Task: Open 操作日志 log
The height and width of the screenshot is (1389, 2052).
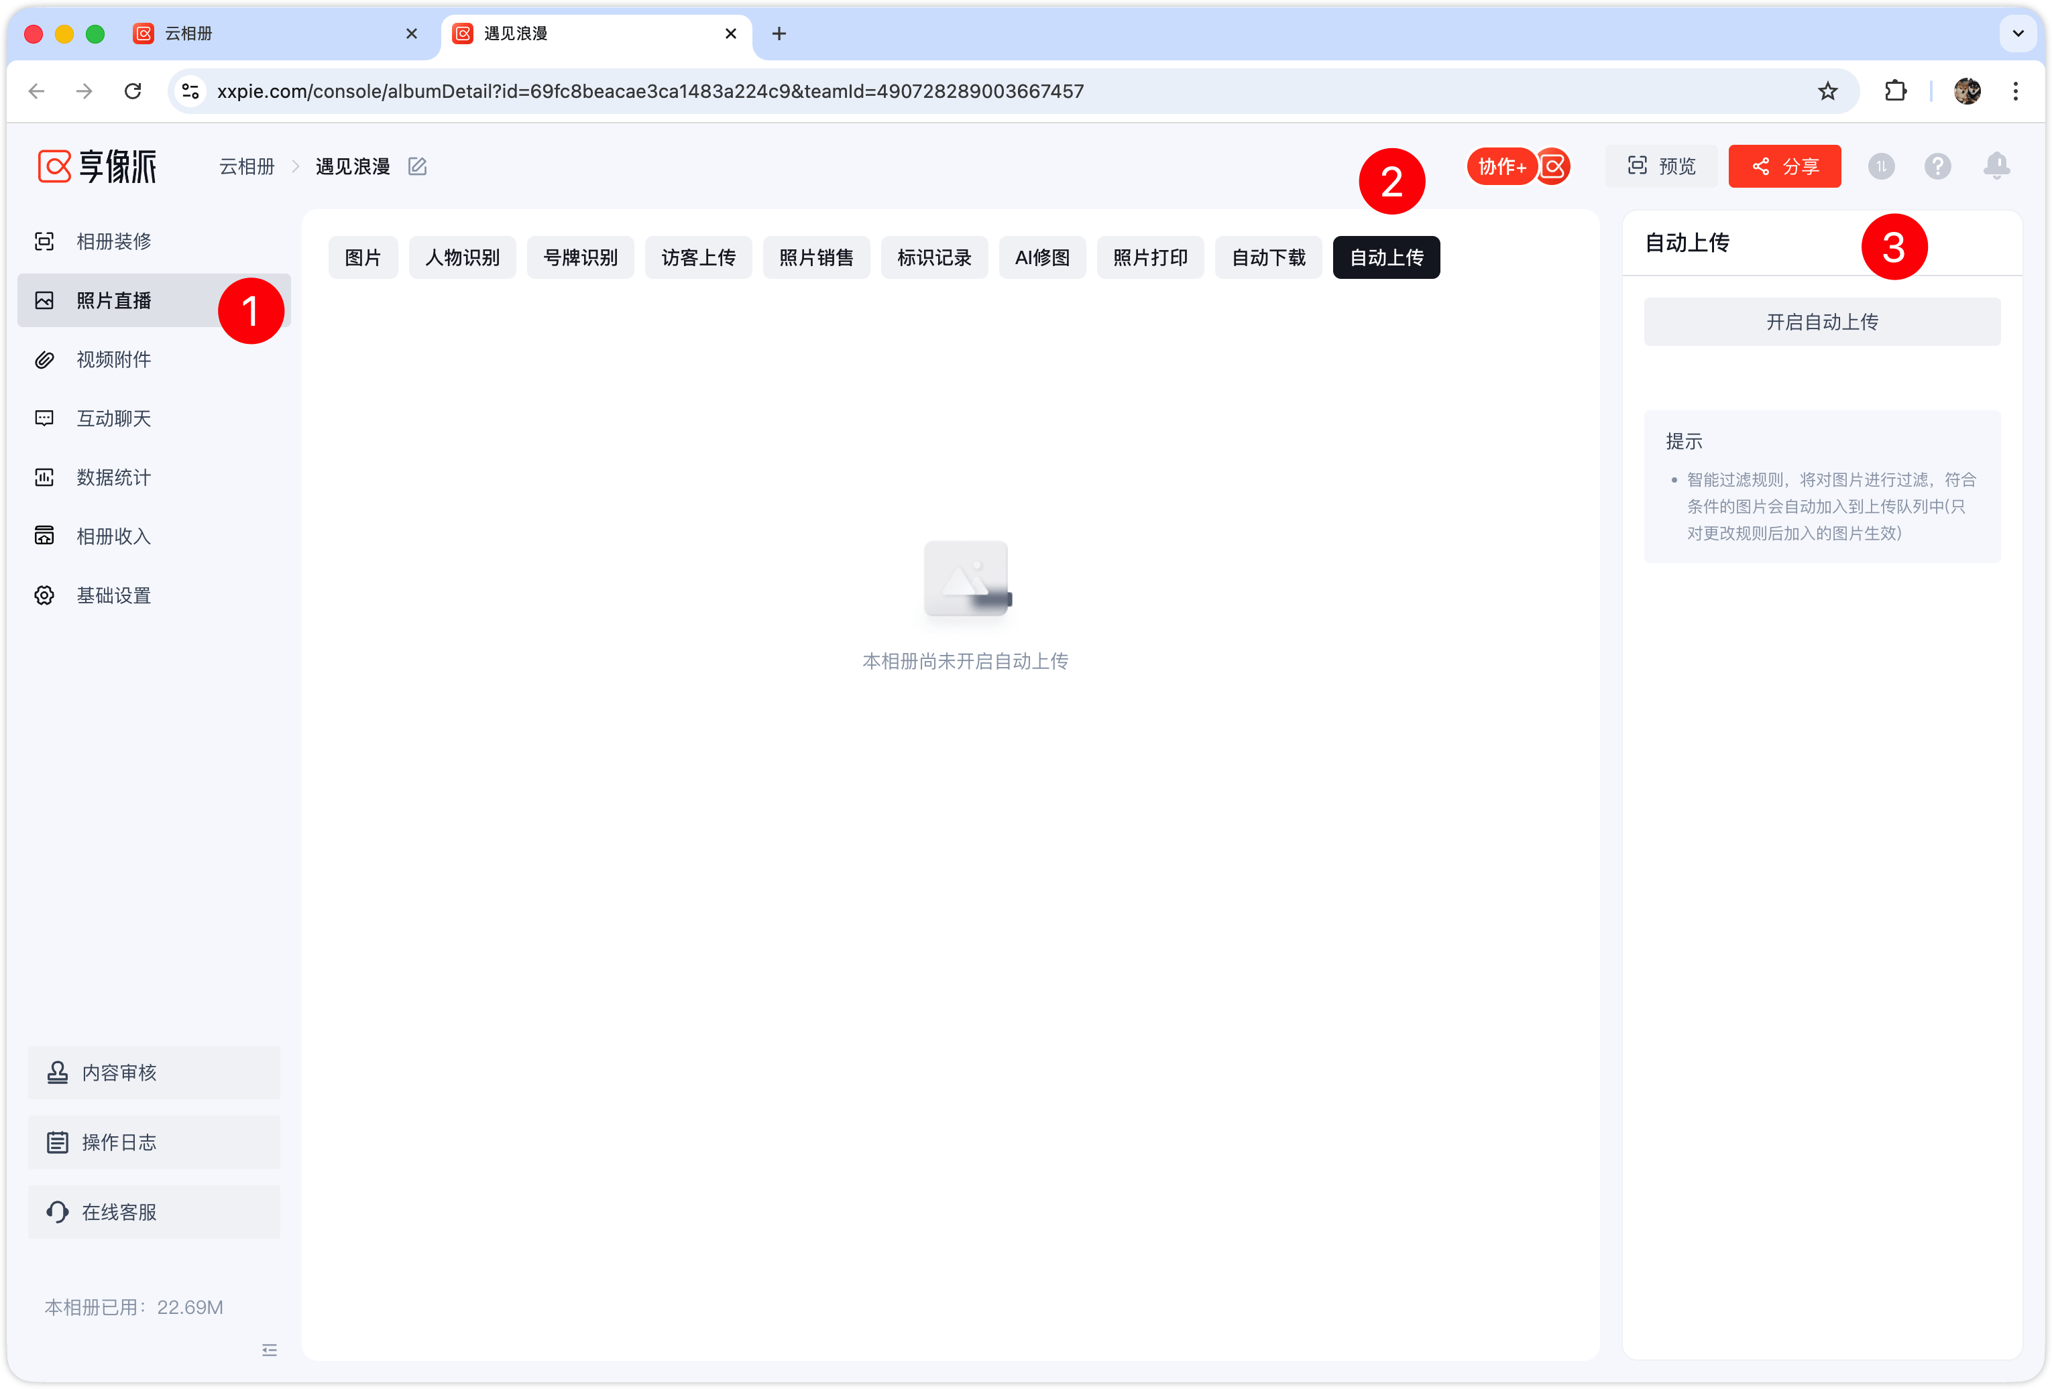Action: [154, 1142]
